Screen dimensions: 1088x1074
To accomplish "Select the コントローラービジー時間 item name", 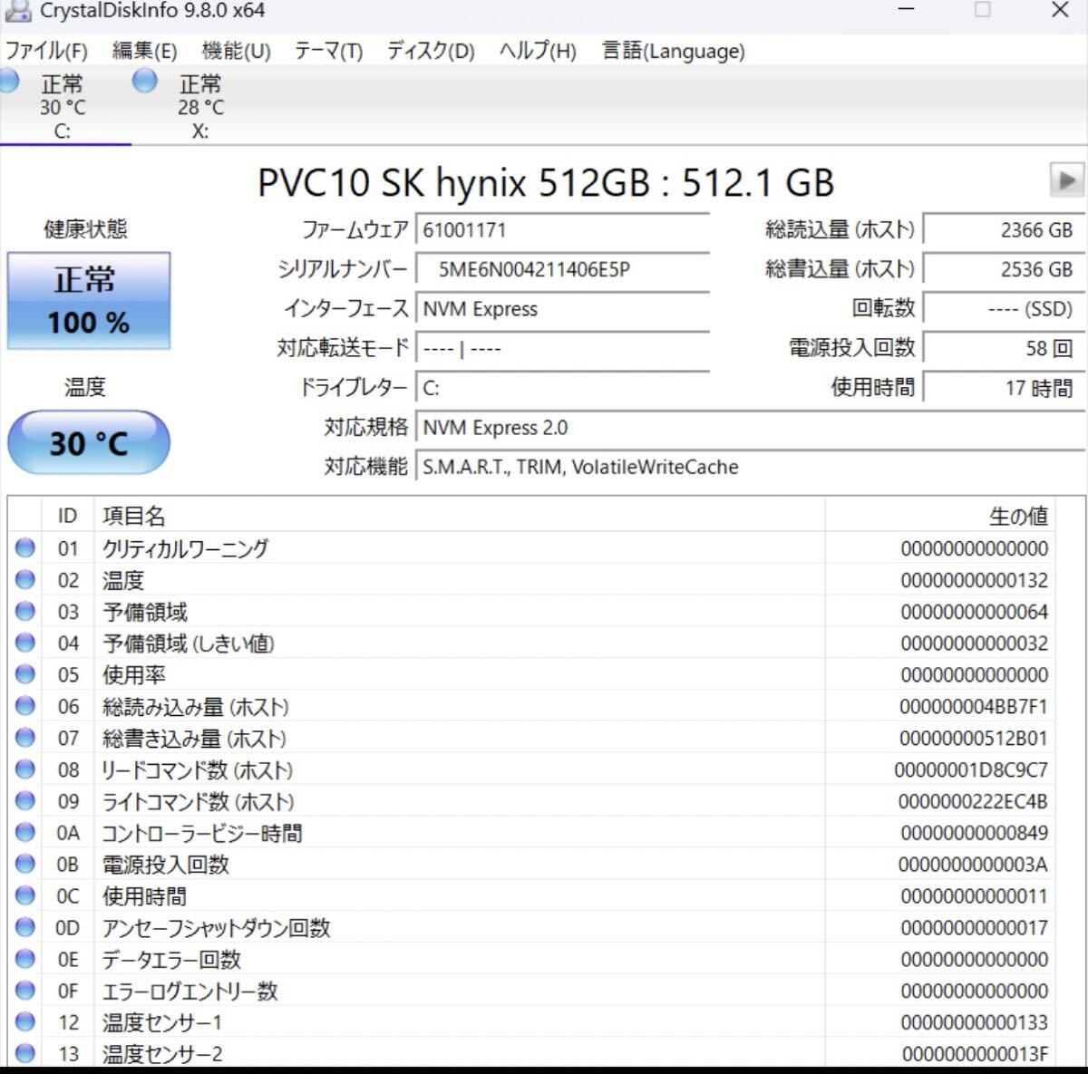I will 201,833.
